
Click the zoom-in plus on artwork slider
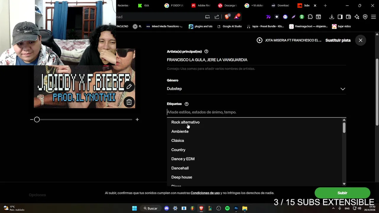(137, 120)
